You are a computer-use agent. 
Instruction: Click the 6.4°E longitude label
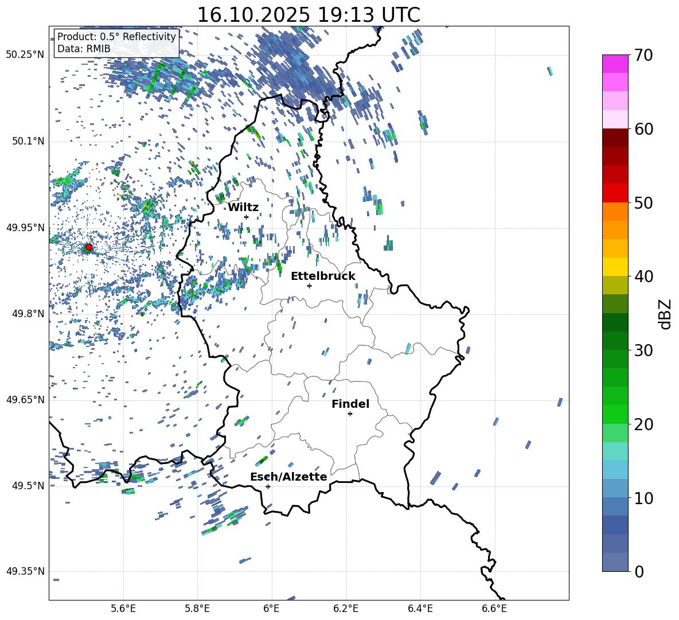pos(420,609)
